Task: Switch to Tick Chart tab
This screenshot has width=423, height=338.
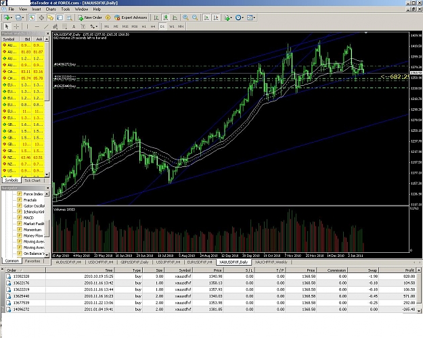Action: [32, 180]
